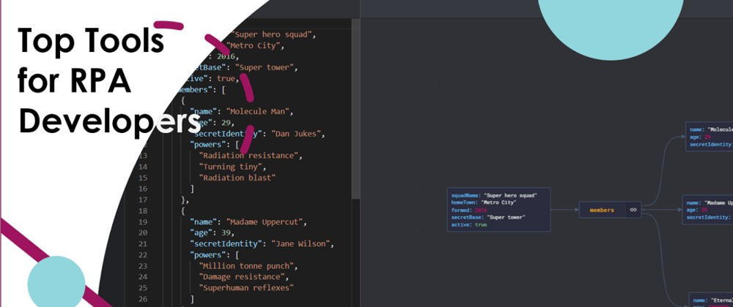Click "Madame Uppercut" in the code editor
Image resolution: width=733 pixels, height=307 pixels.
(266, 221)
